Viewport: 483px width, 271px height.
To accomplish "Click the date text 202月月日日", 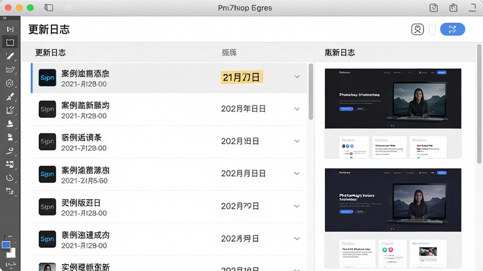I will pos(243,174).
